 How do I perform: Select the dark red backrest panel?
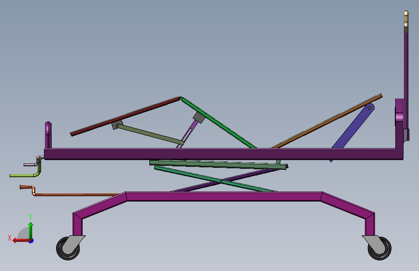click(x=125, y=117)
